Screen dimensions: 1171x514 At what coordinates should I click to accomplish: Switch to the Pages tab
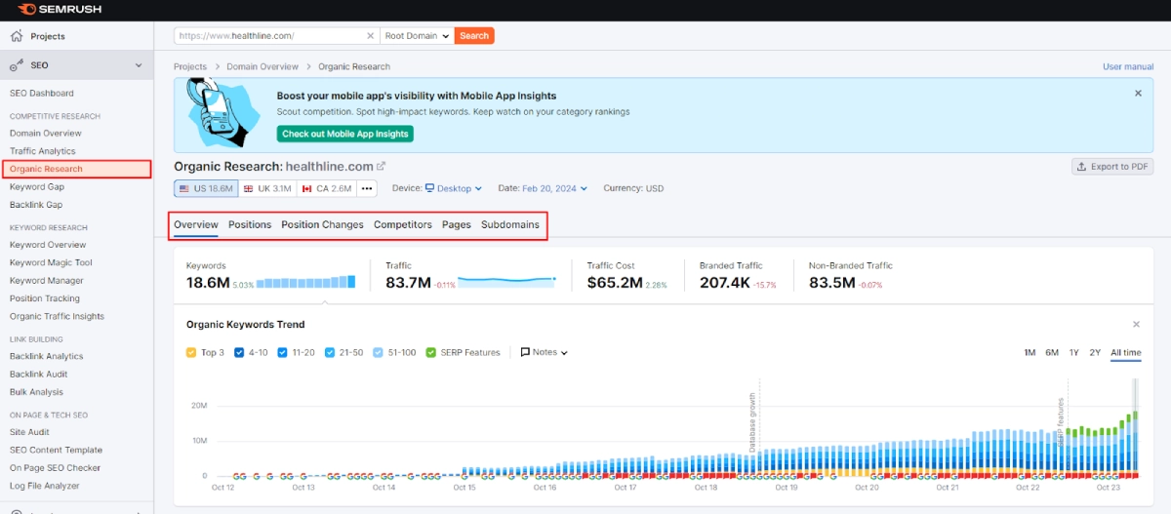click(457, 224)
